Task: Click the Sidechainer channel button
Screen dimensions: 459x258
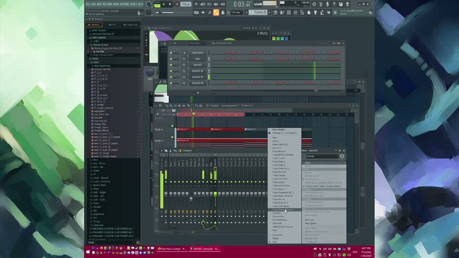Action: [x=198, y=53]
